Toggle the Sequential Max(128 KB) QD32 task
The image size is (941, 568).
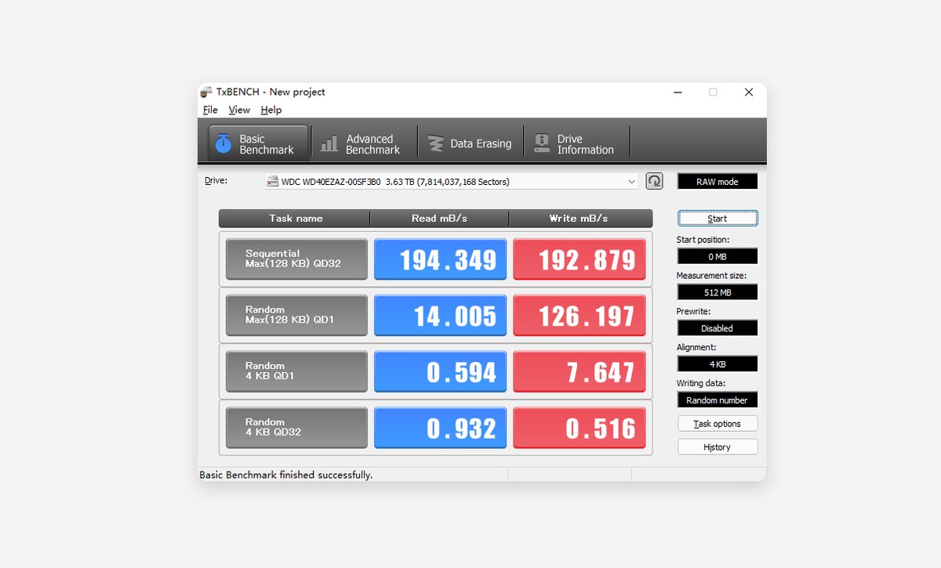tap(296, 259)
